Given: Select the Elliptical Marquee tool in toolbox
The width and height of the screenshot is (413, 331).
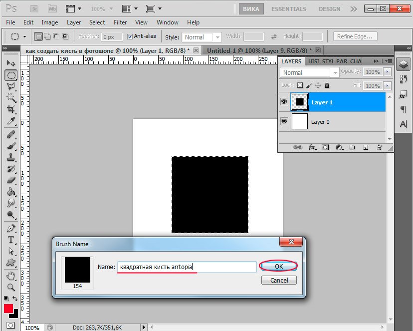Looking at the screenshot, I should click(11, 75).
